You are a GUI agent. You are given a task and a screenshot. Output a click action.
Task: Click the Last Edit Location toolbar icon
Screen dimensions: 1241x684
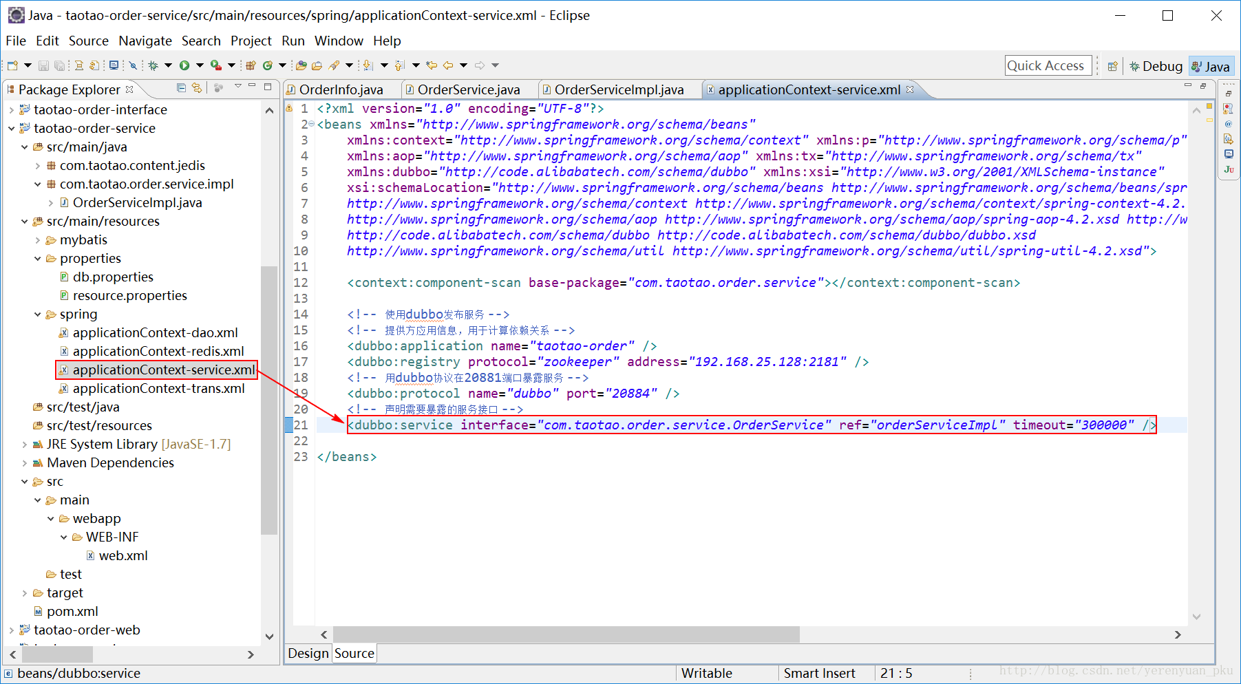[432, 65]
